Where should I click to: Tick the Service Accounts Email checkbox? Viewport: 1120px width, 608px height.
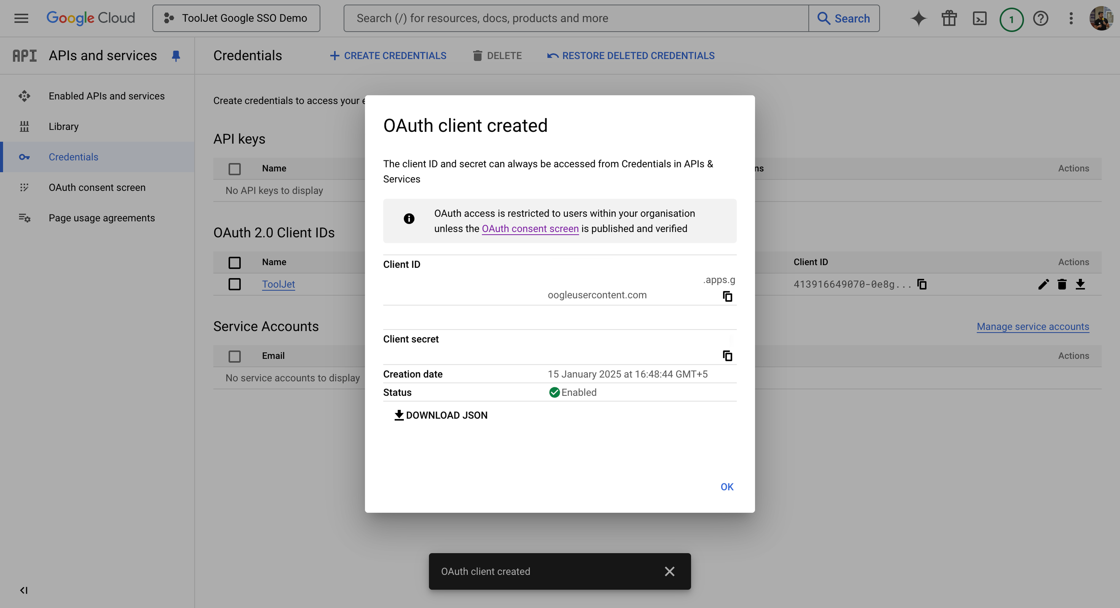(234, 356)
